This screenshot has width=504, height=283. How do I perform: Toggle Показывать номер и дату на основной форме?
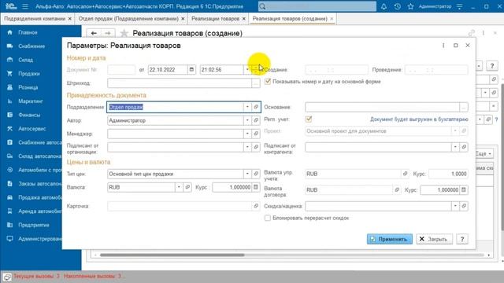tap(268, 82)
